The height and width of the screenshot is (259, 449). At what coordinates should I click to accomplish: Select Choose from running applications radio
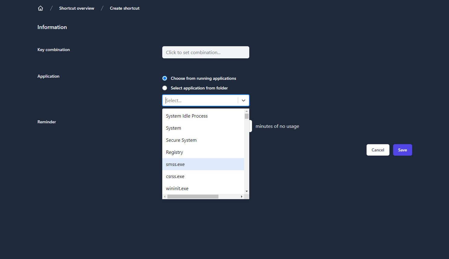pyautogui.click(x=165, y=78)
